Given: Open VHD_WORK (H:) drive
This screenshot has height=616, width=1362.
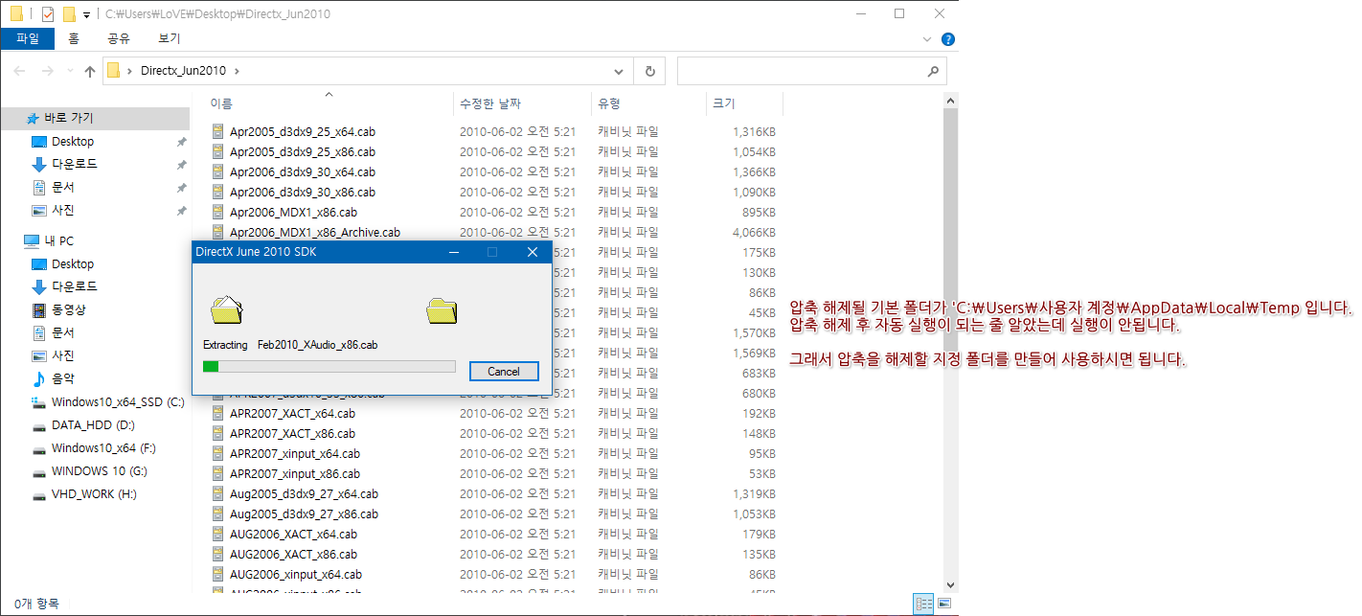Looking at the screenshot, I should [x=96, y=493].
